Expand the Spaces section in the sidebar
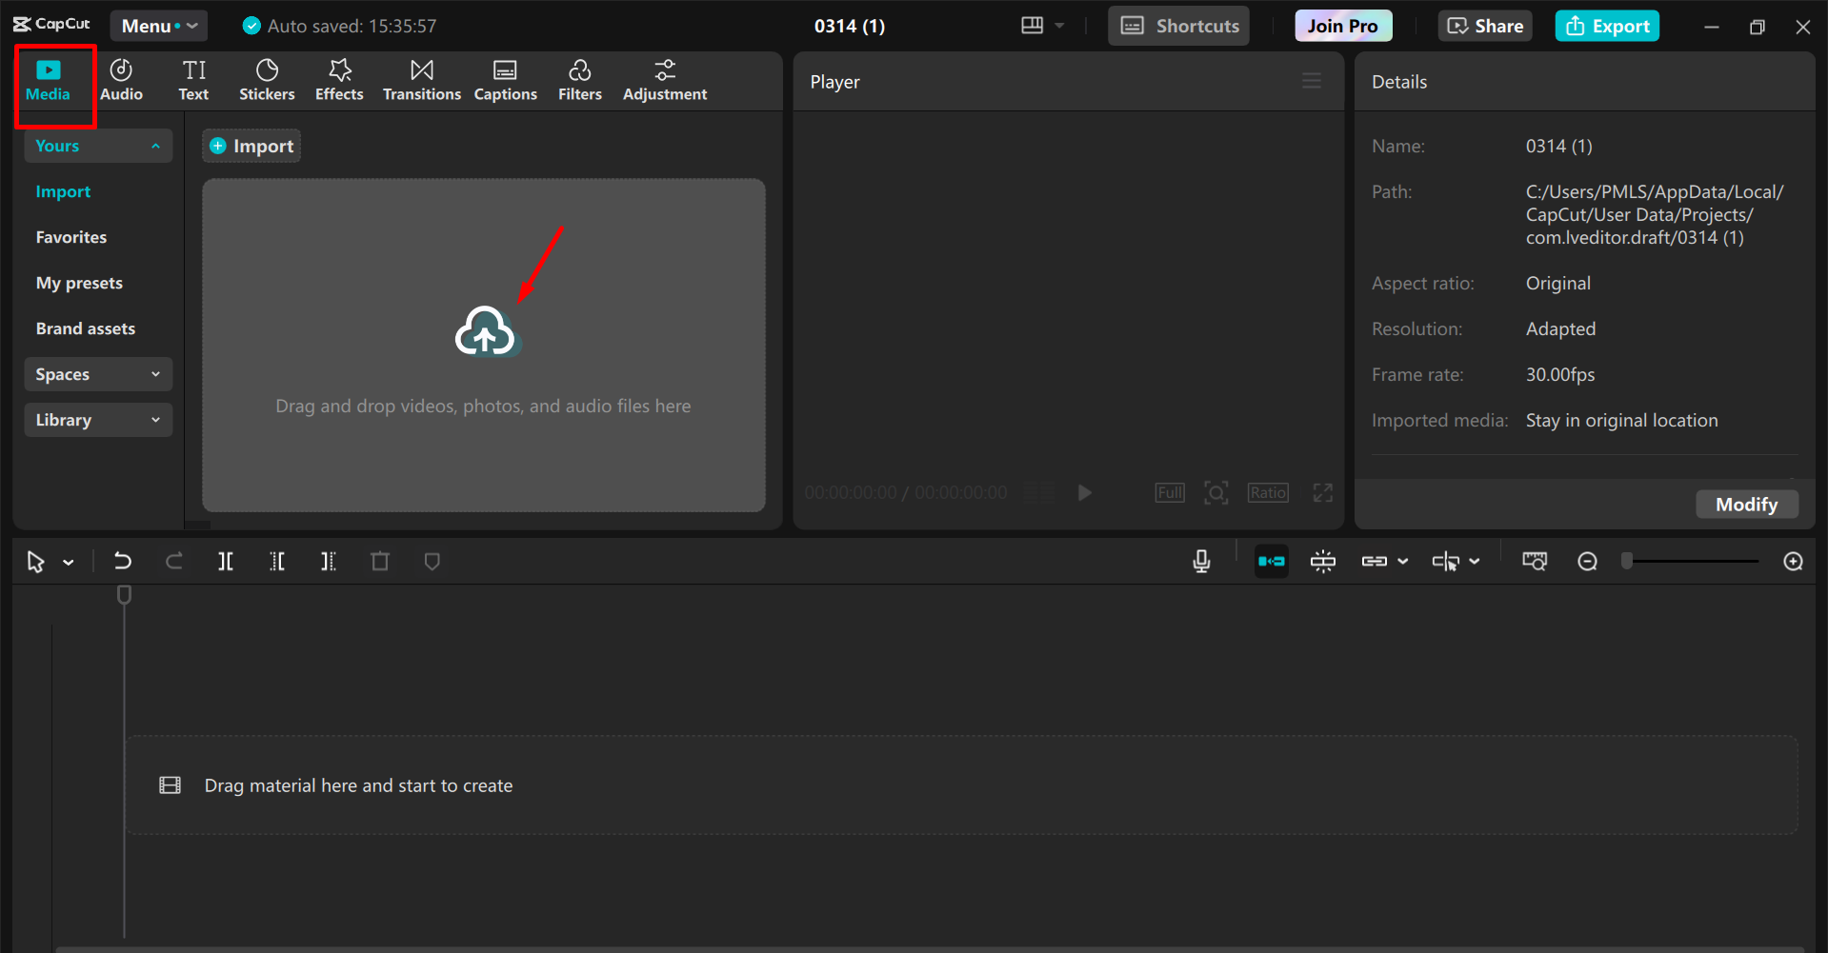The height and width of the screenshot is (953, 1828). tap(97, 373)
